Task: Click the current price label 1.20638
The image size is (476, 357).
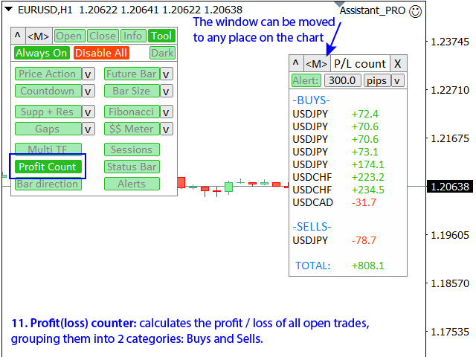Action: [x=450, y=187]
